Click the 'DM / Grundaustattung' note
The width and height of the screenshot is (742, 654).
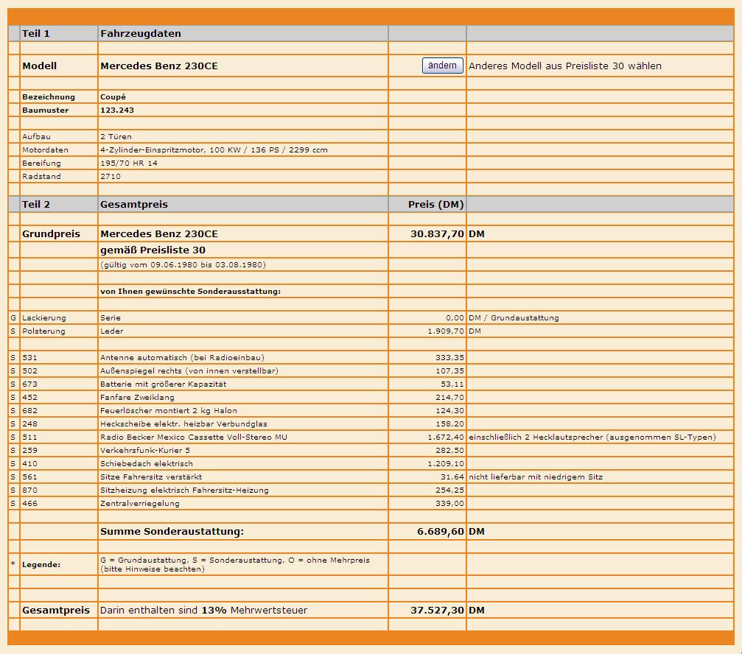point(514,317)
